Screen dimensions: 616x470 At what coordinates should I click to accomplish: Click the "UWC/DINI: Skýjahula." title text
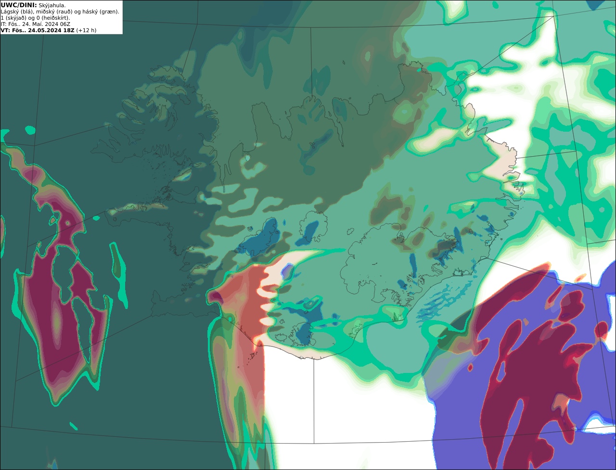point(33,5)
